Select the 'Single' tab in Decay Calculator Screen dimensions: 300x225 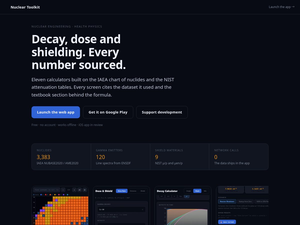(x=188, y=191)
